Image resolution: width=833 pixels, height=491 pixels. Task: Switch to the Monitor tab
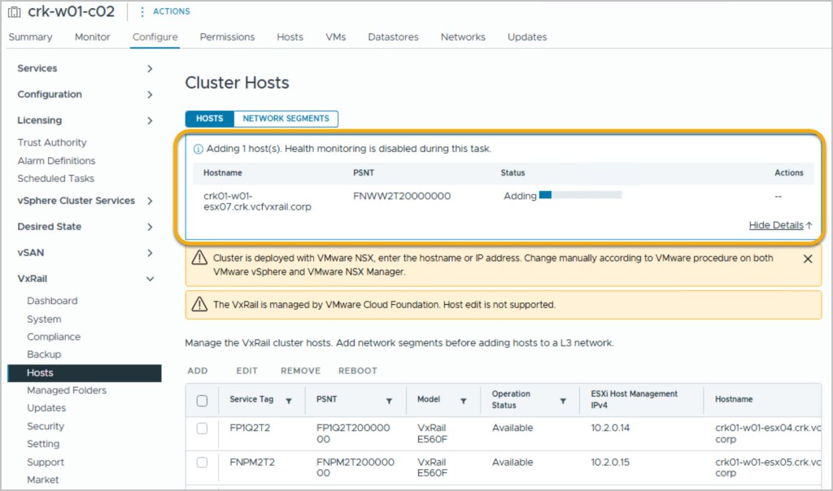pyautogui.click(x=92, y=37)
